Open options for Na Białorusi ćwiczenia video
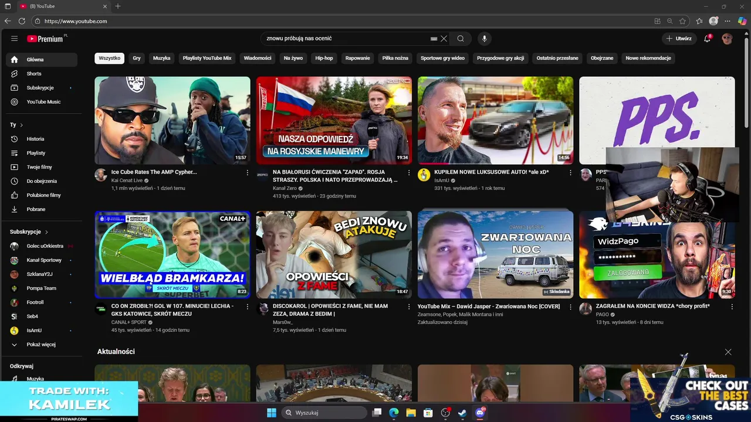 coord(409,173)
